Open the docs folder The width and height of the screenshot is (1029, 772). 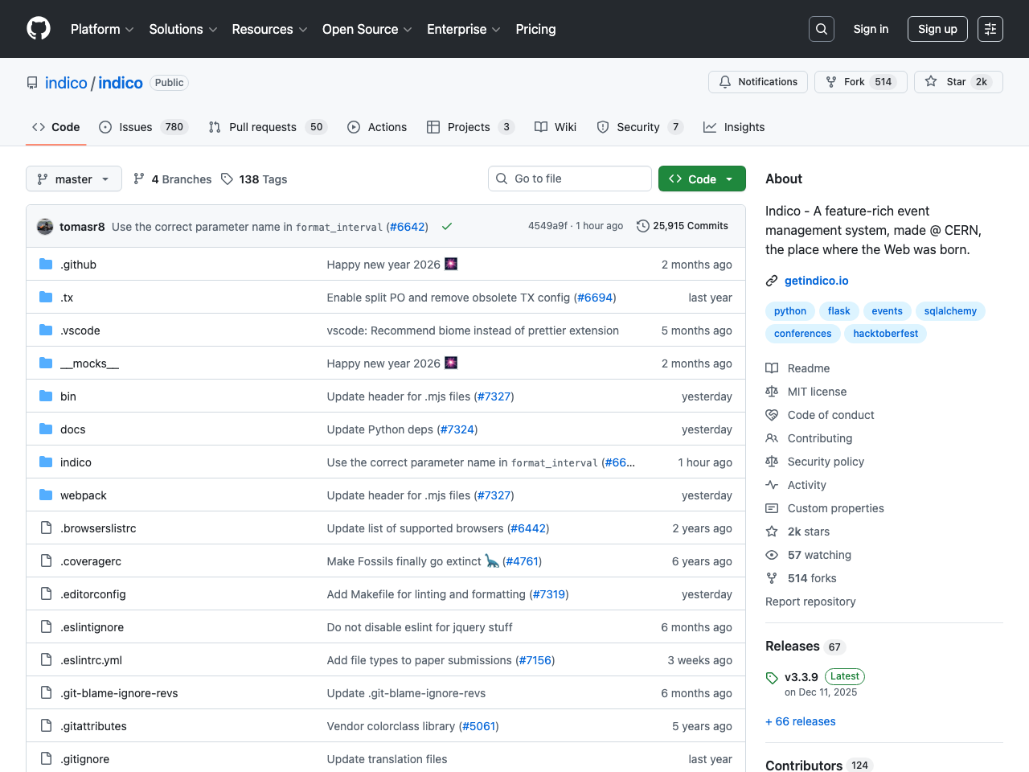(x=72, y=429)
